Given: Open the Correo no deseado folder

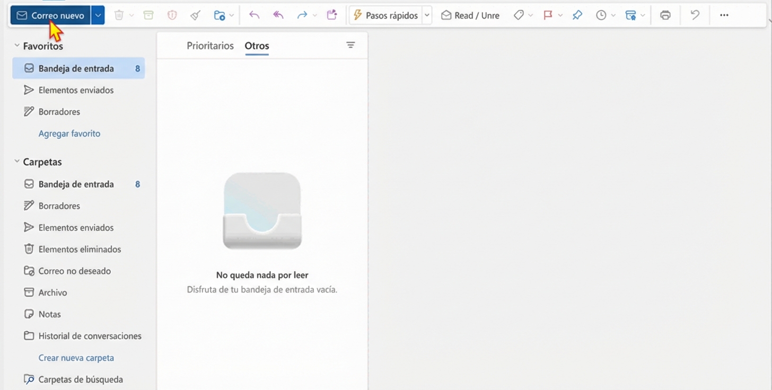Looking at the screenshot, I should coord(74,271).
